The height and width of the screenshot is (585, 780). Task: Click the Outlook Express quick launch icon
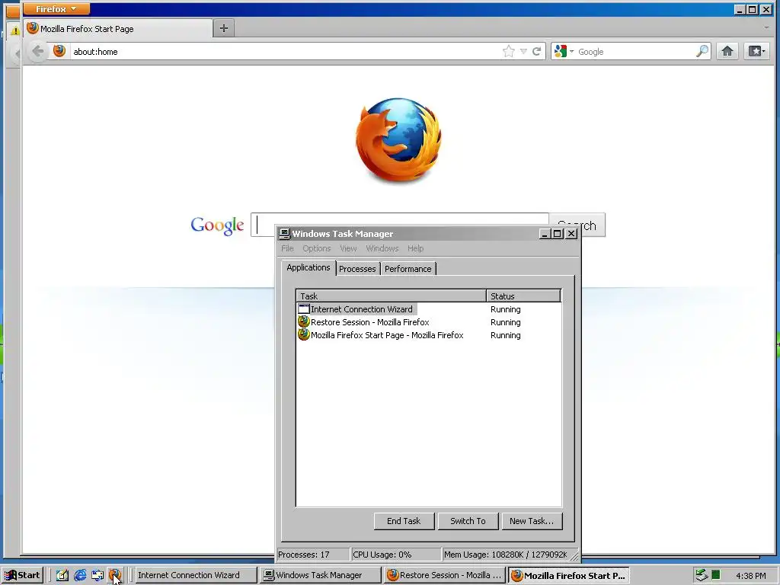[x=97, y=575]
